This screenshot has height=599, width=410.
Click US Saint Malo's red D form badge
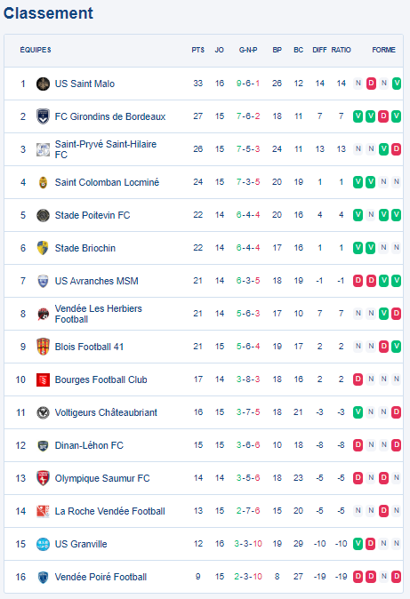tap(371, 84)
